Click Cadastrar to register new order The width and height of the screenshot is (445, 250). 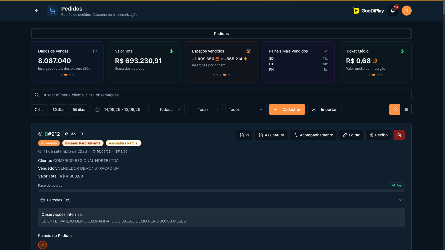point(287,109)
